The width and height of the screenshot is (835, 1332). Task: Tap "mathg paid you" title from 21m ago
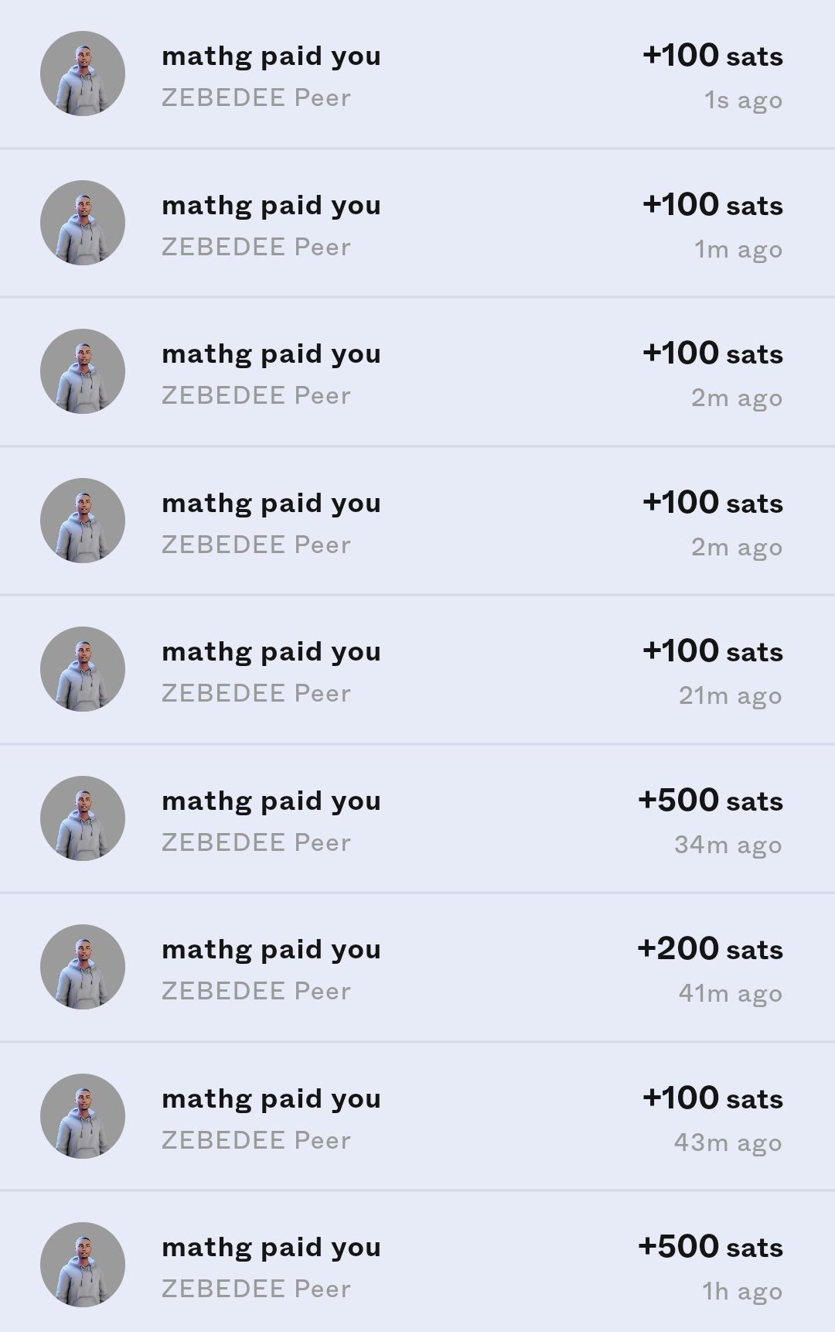point(271,652)
